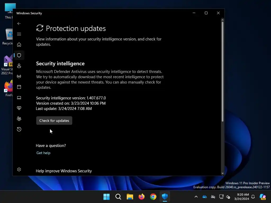Launch Chrome from the taskbar
The height and width of the screenshot is (203, 271).
[x=153, y=197]
